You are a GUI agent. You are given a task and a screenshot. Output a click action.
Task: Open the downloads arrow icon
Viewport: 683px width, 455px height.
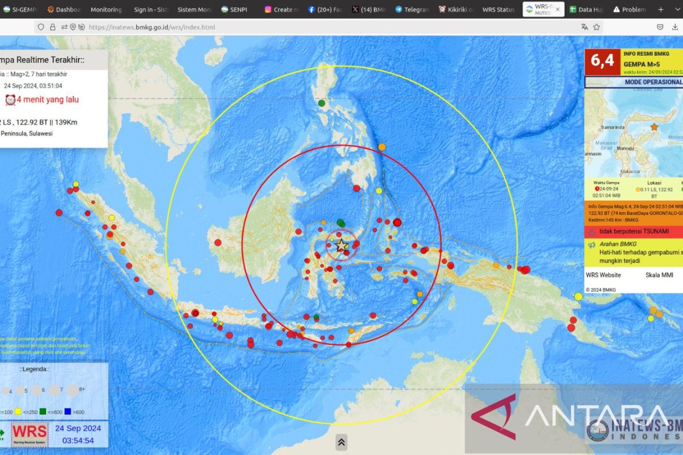[x=676, y=27]
